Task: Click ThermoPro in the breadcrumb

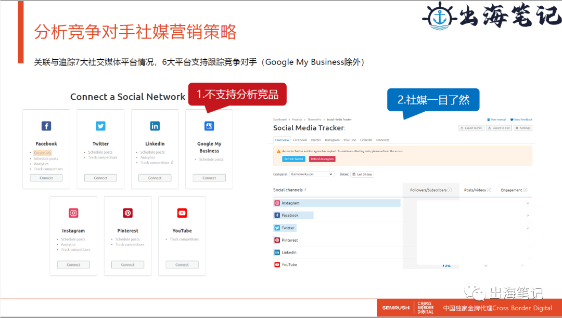Action: pos(314,120)
